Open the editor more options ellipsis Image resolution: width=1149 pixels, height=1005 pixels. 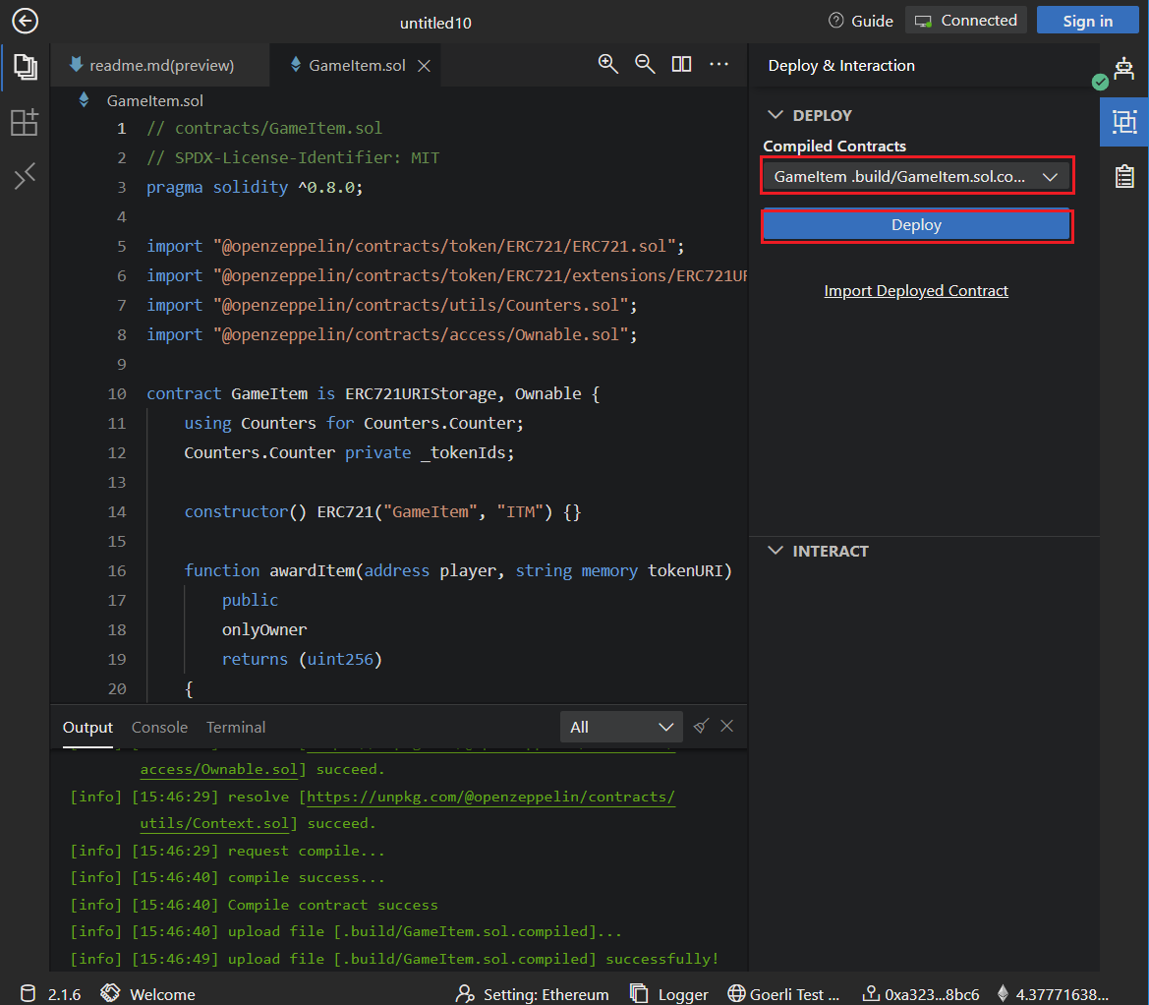click(x=718, y=64)
